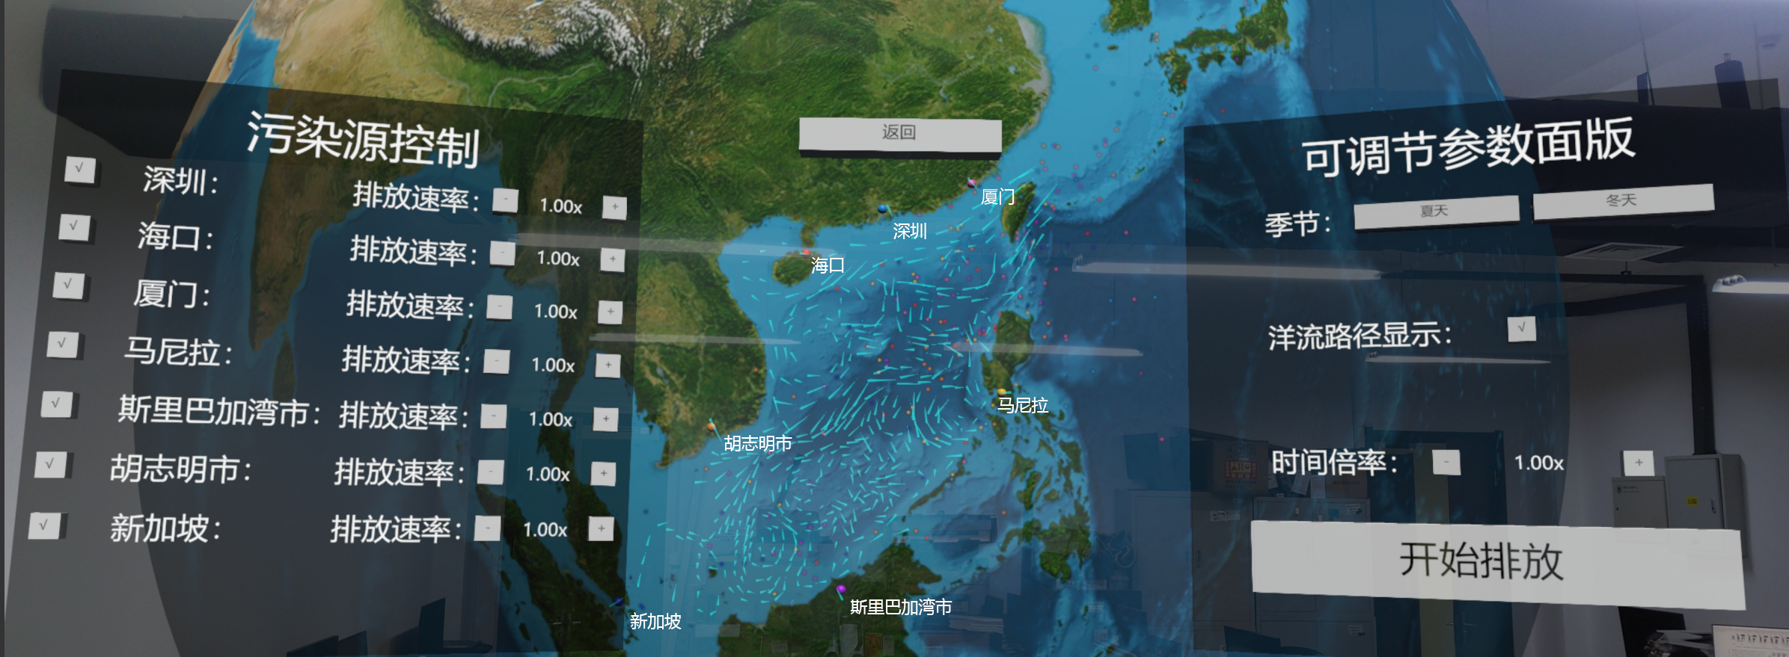Click the 季节 label
Viewport: 1789px width, 657px height.
coord(1298,223)
